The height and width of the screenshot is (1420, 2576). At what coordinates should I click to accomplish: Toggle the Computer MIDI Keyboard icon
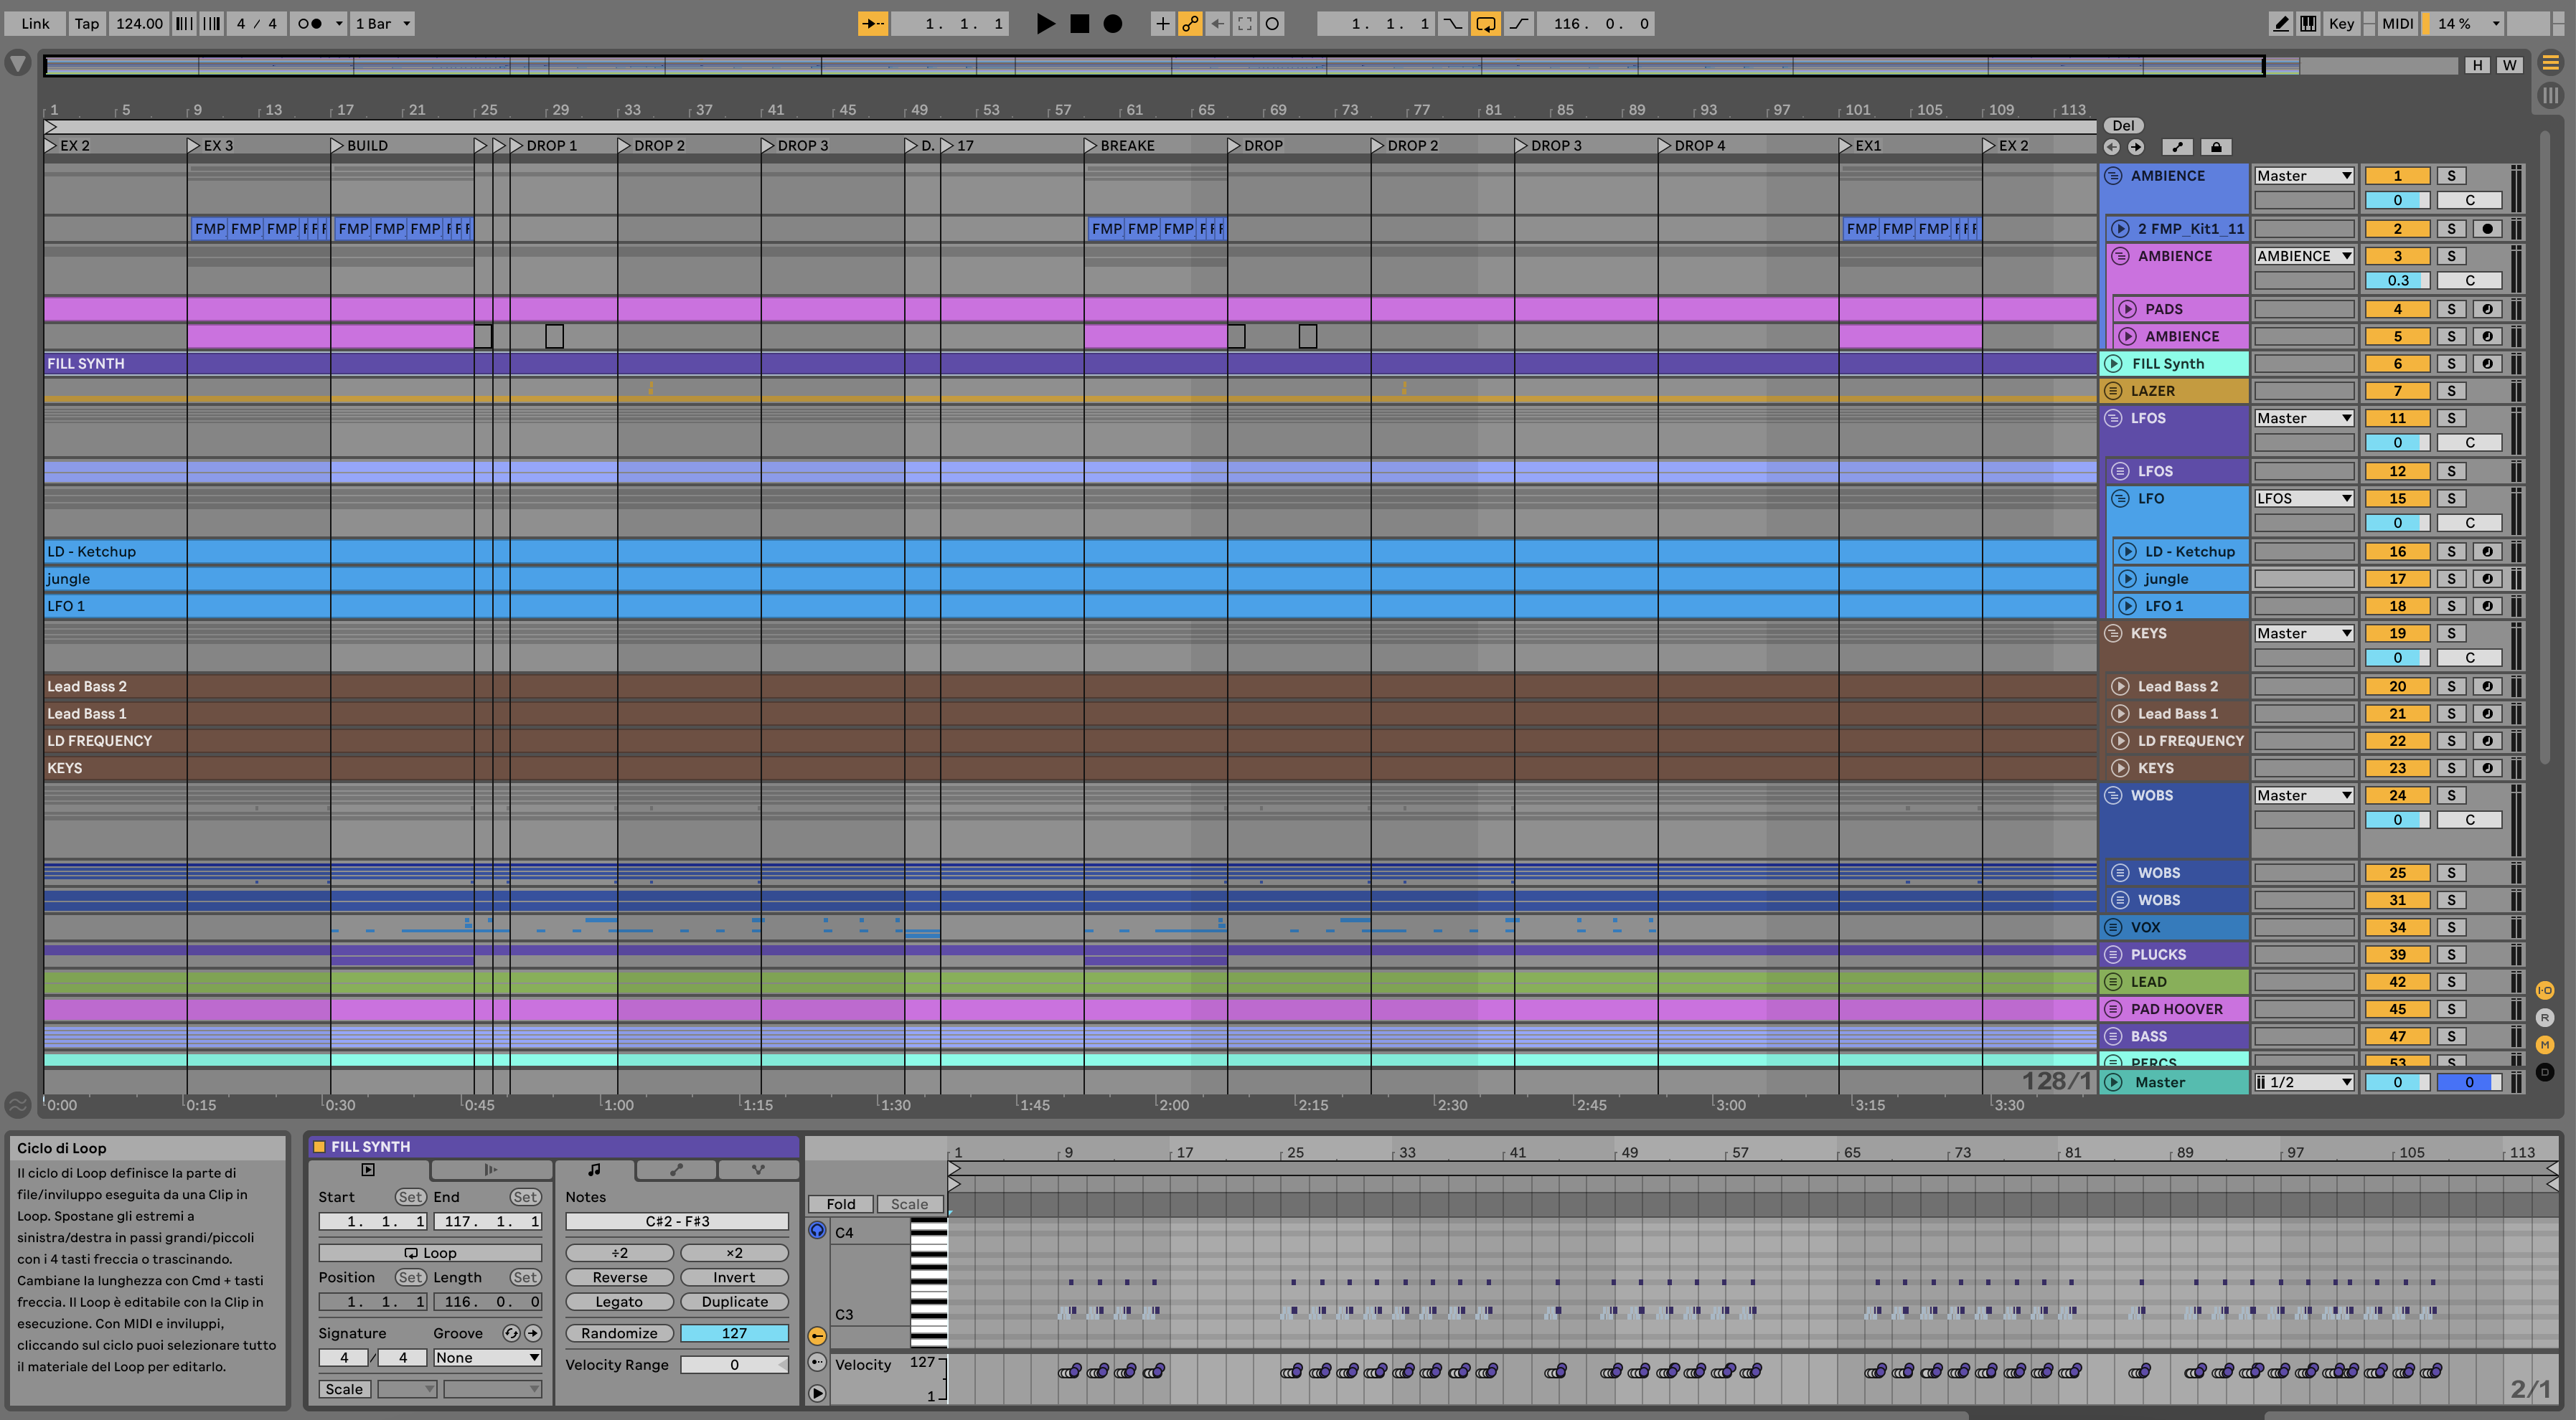(2309, 23)
